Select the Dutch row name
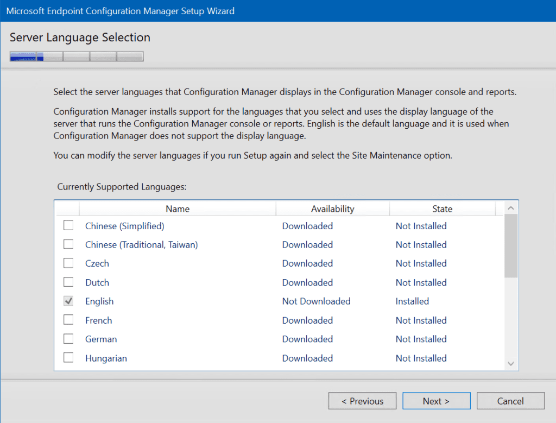556x423 pixels. coord(97,282)
